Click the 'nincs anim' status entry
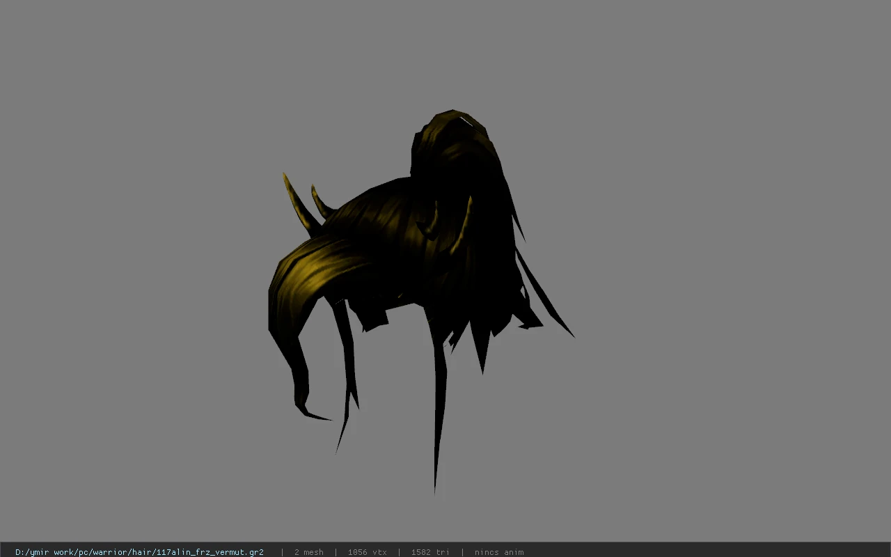 pos(499,552)
